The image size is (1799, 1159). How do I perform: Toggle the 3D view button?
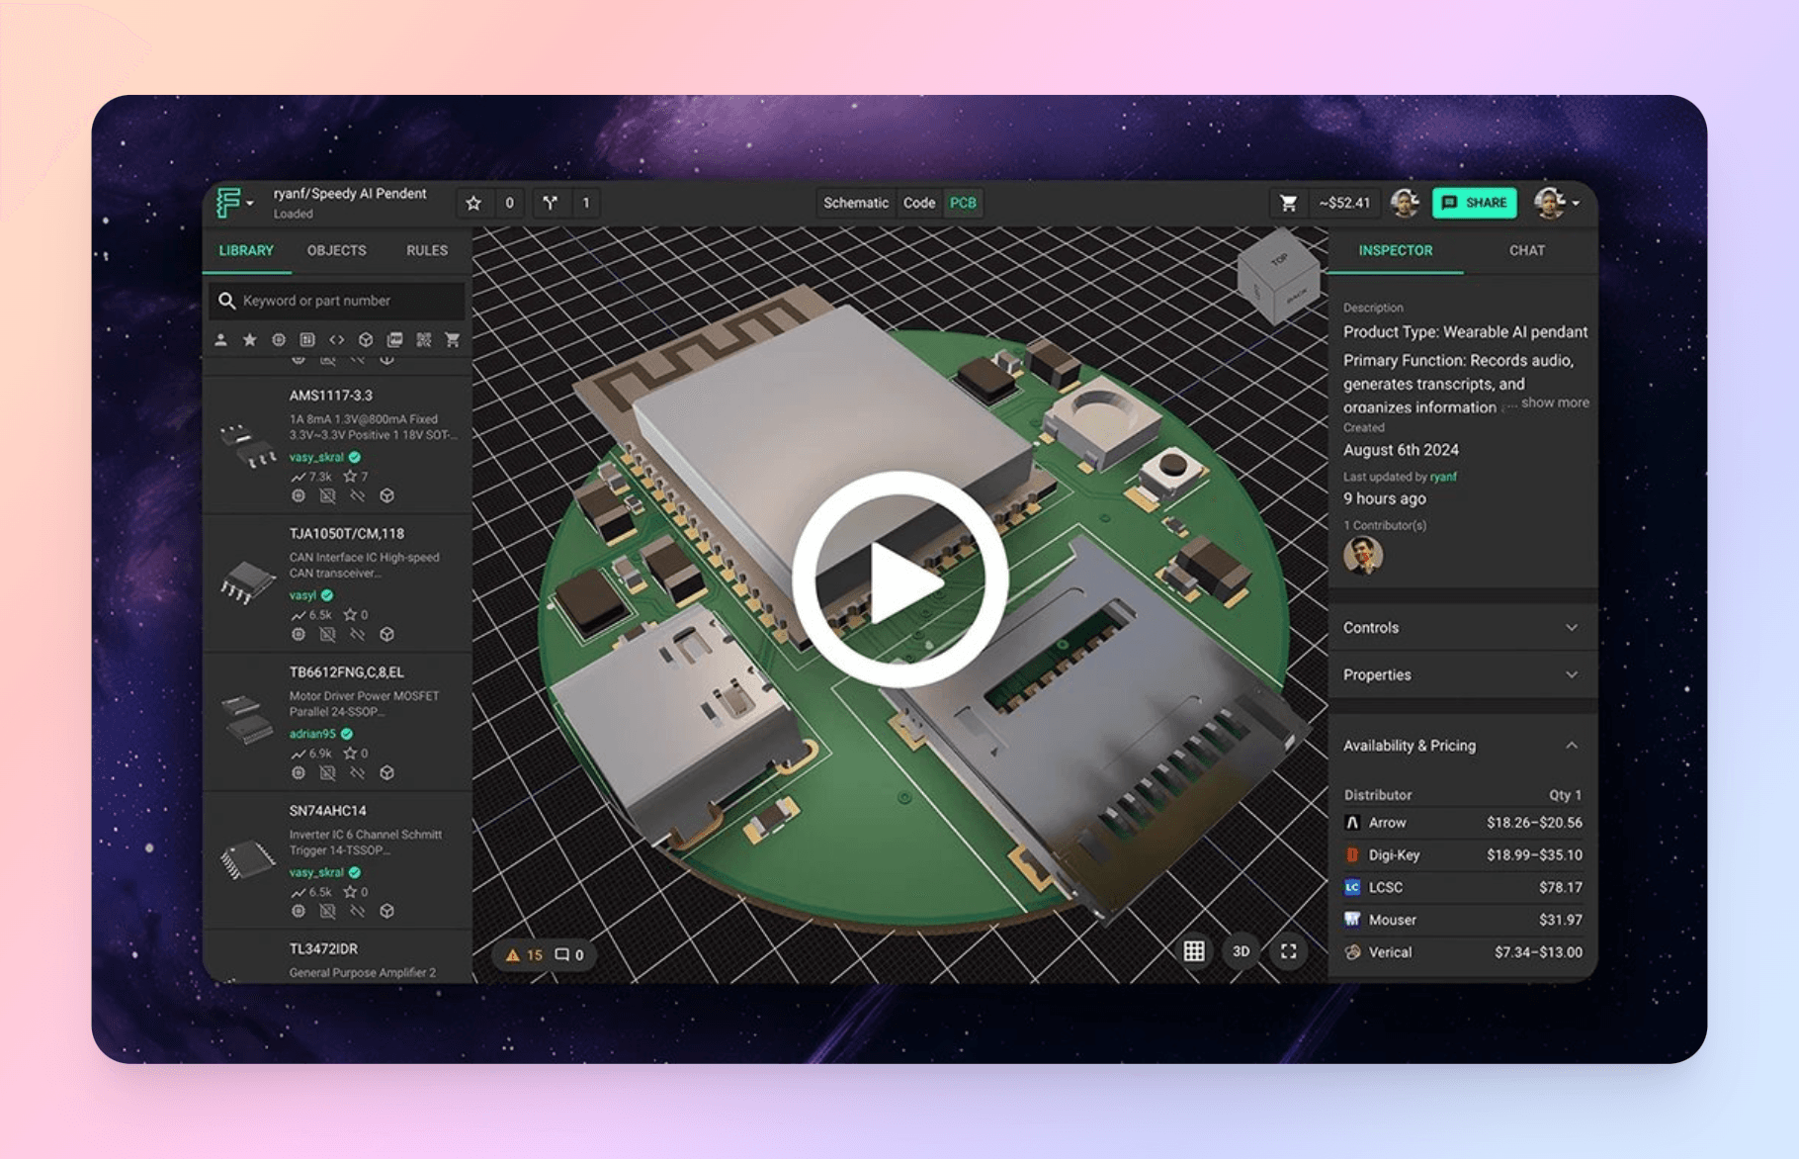(1242, 951)
